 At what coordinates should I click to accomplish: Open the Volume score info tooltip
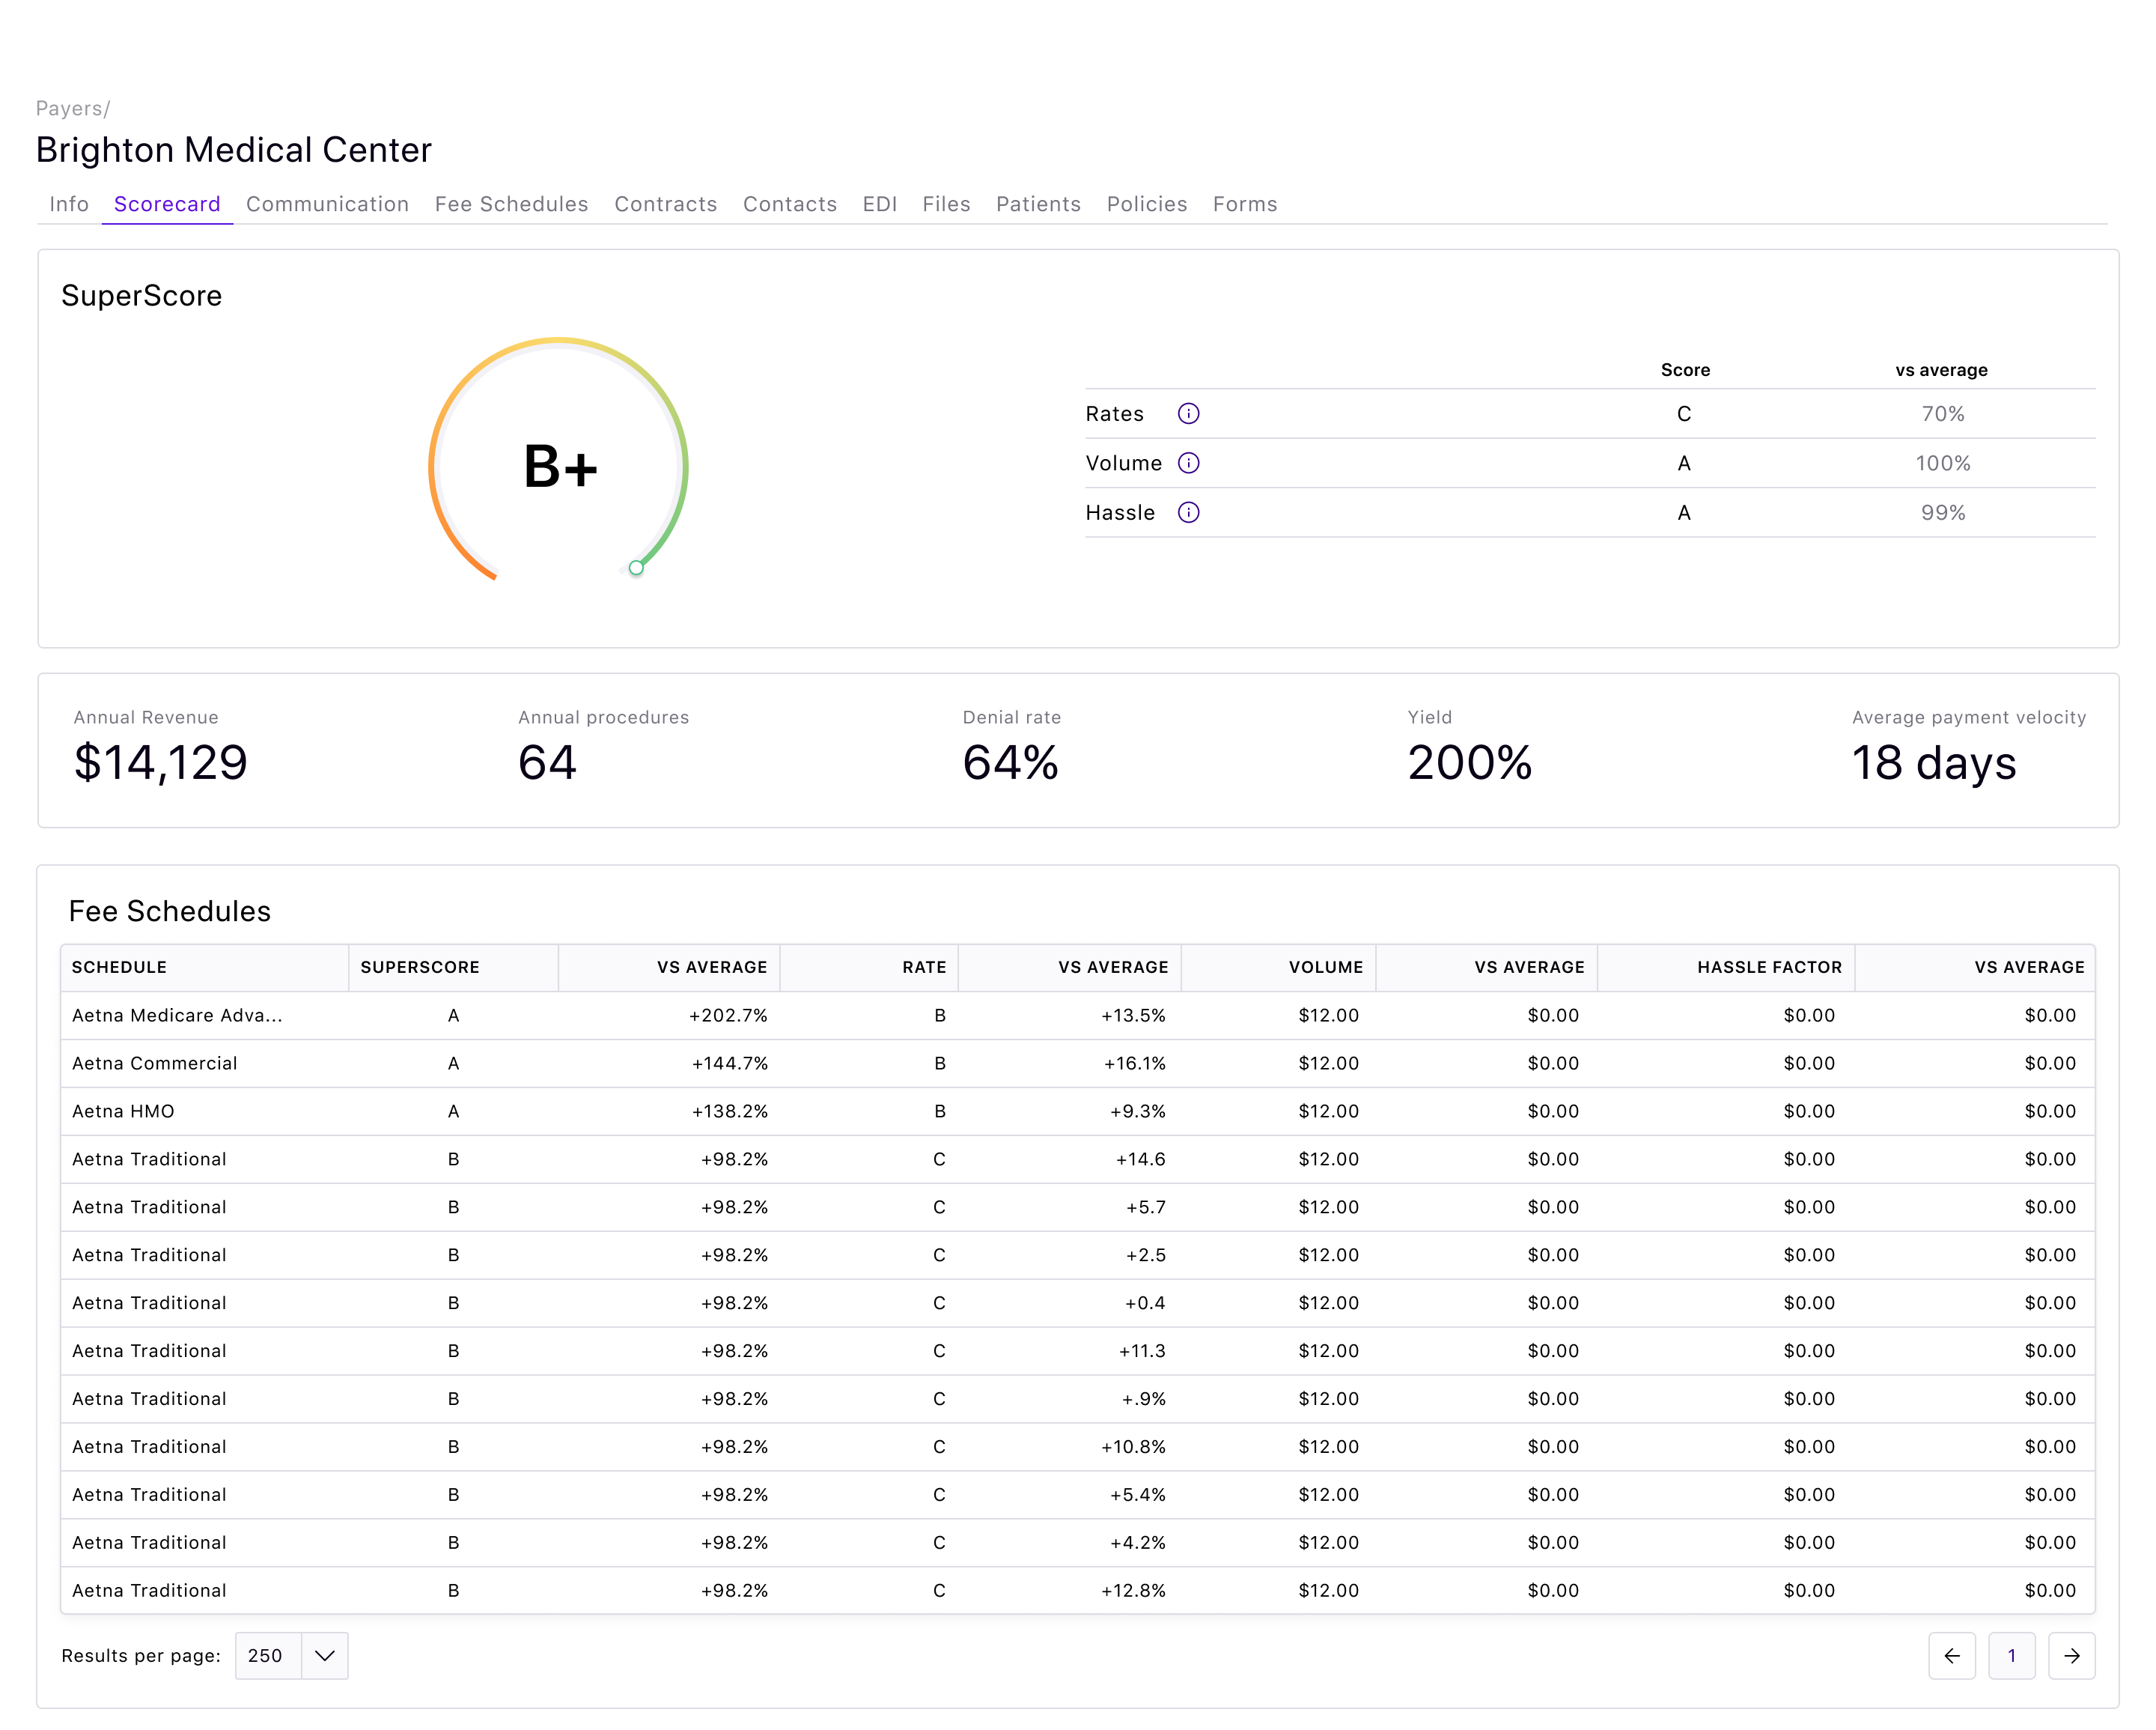click(x=1189, y=462)
